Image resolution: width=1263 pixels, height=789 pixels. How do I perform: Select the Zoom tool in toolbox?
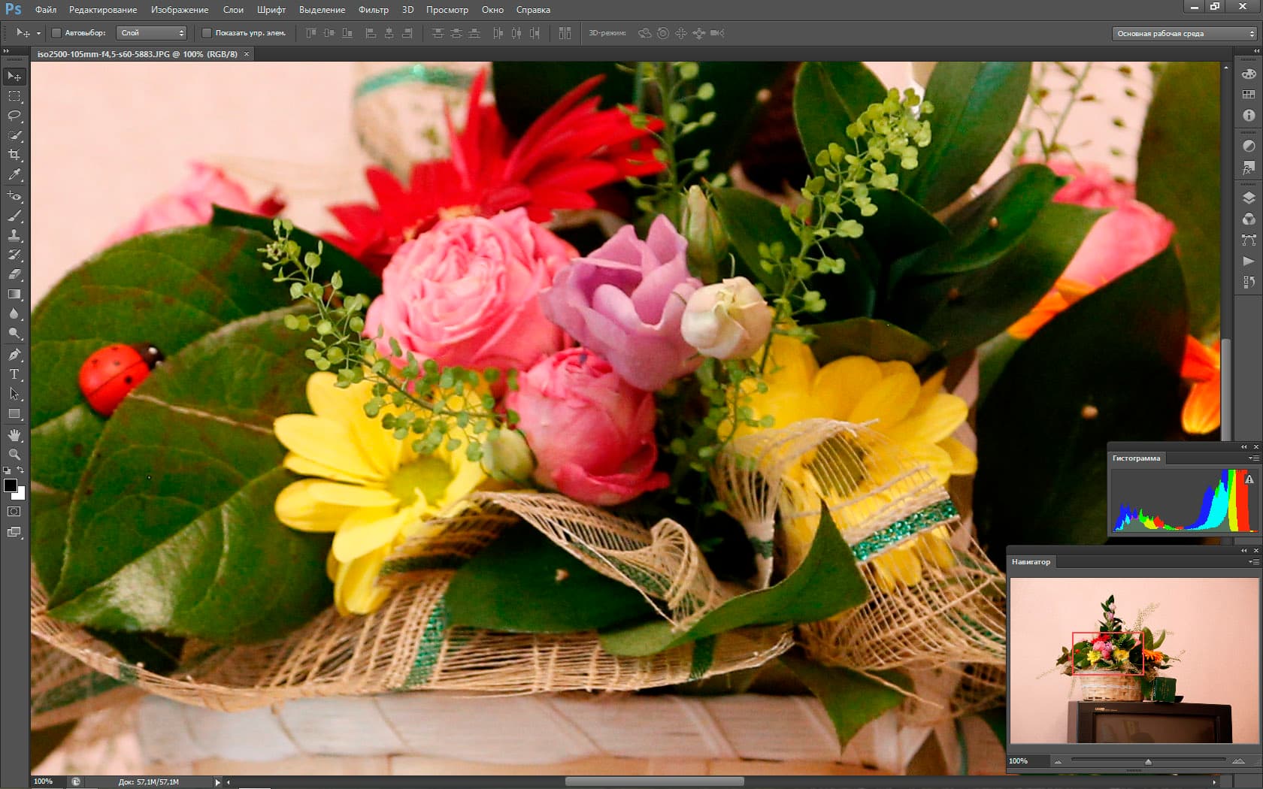pos(14,455)
